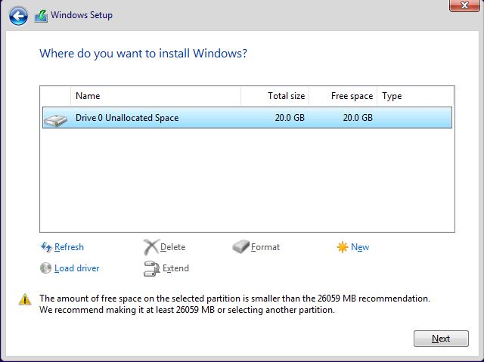
Task: Click the free space warning message text
Action: pyautogui.click(x=234, y=304)
